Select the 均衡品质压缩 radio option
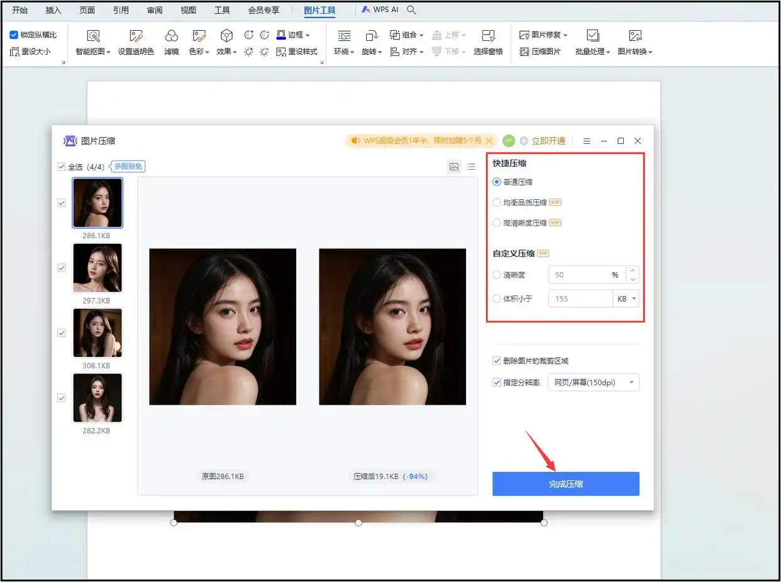 (x=497, y=202)
